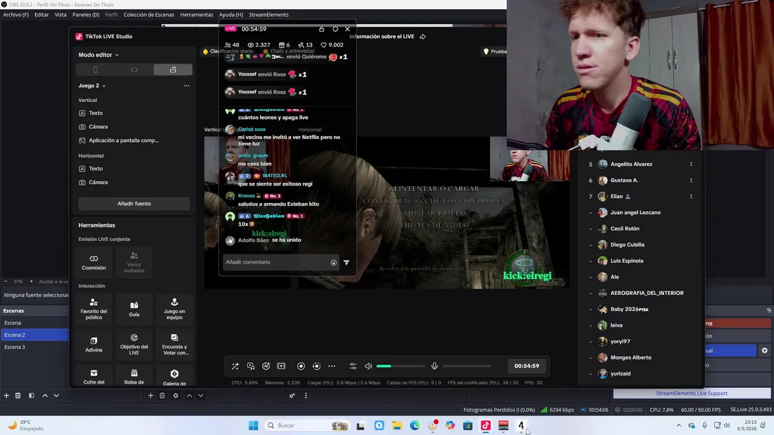Share via Información sobre el LIVE arrow
The image size is (774, 435).
click(x=423, y=36)
